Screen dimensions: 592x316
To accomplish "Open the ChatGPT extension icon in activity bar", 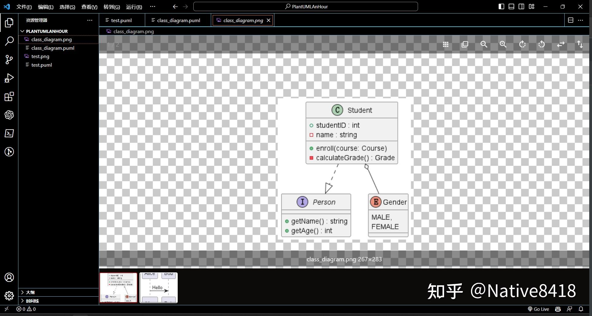I will [9, 115].
